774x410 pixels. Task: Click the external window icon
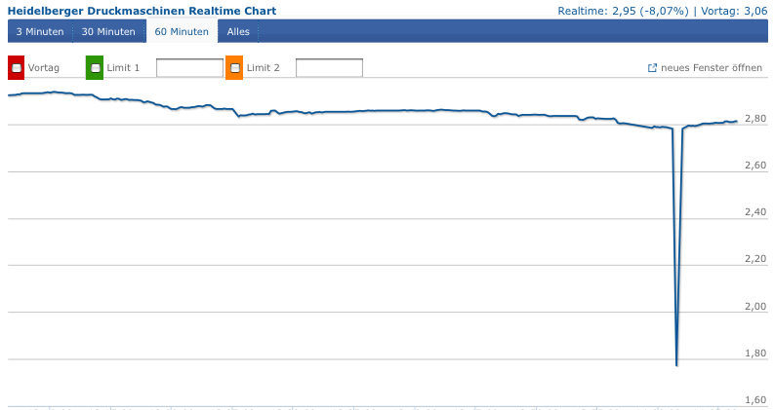[x=652, y=68]
